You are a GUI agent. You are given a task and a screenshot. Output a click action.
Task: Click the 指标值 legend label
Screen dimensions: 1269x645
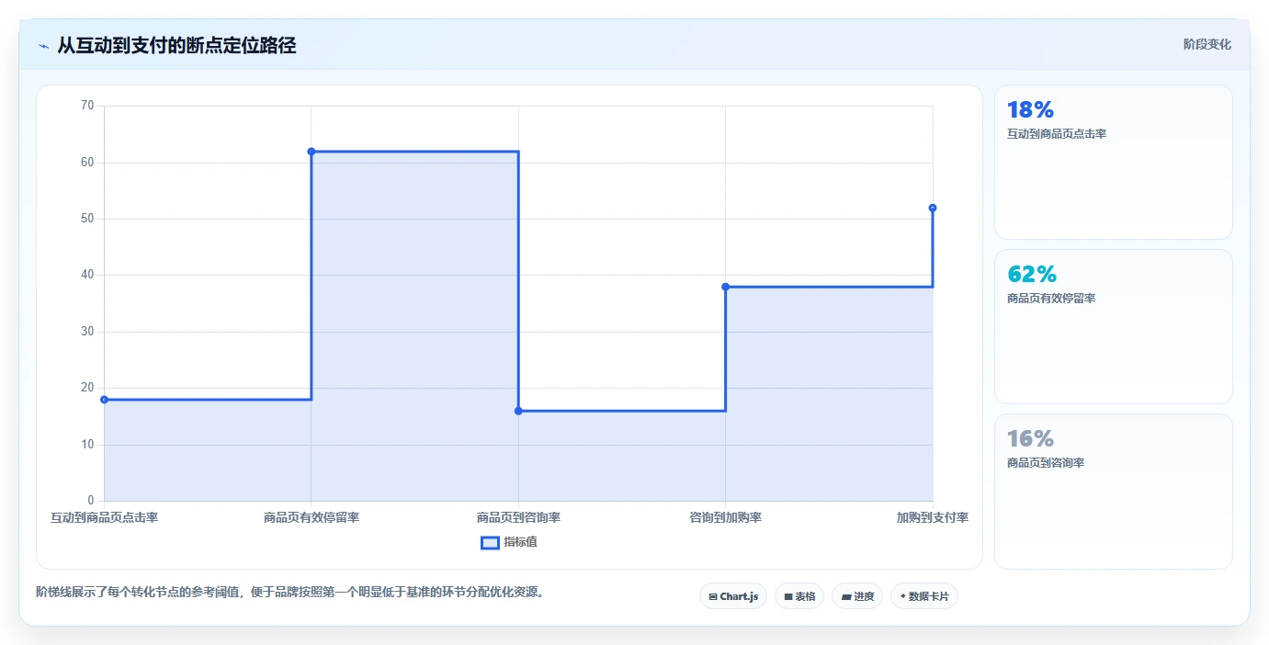point(520,542)
